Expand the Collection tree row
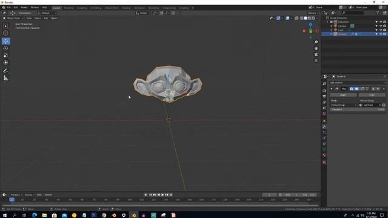Screen dimensions: 388x218 coord(327,22)
